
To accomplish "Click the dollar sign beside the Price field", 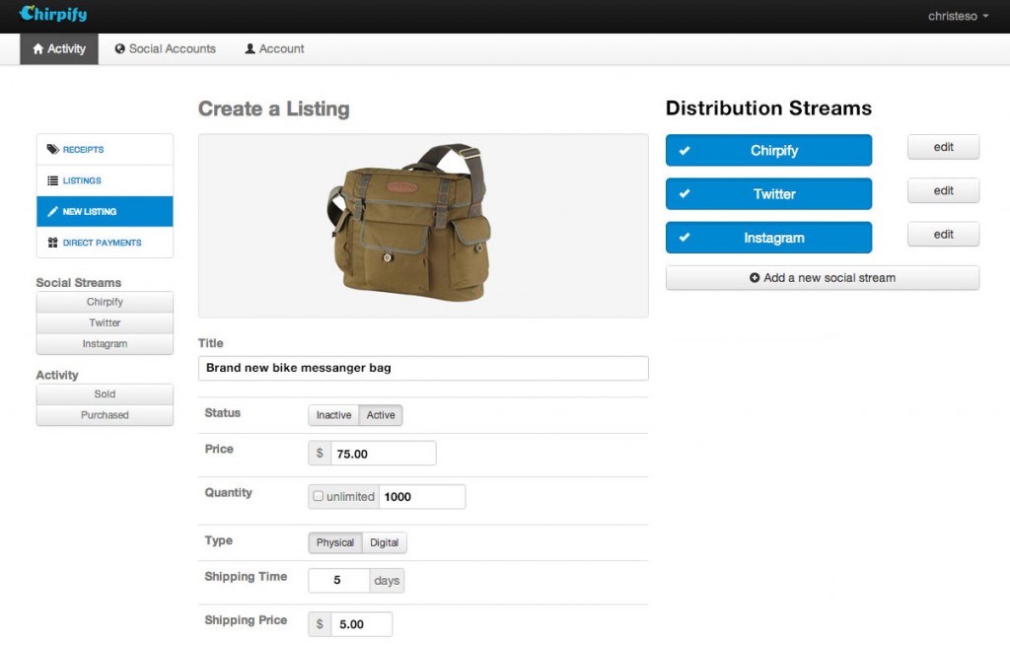I will pyautogui.click(x=320, y=454).
